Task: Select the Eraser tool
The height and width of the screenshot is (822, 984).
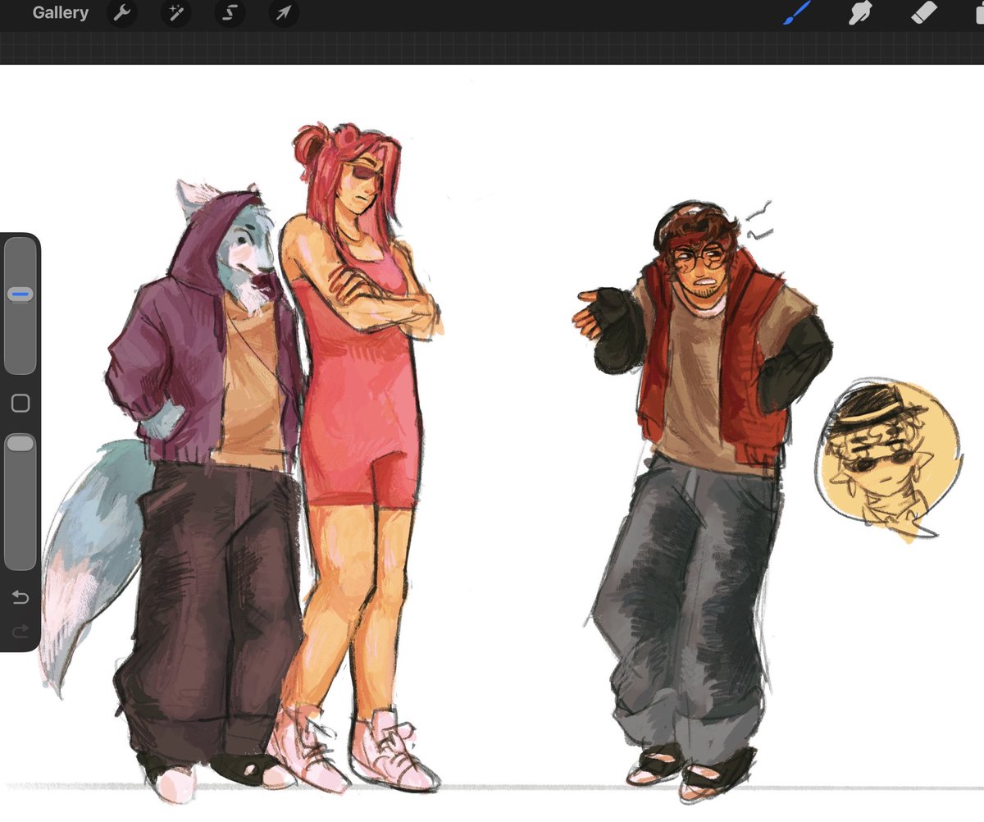Action: (x=924, y=13)
